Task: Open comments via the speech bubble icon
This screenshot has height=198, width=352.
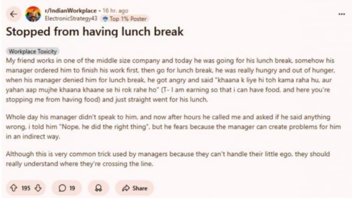Action: tap(62, 188)
